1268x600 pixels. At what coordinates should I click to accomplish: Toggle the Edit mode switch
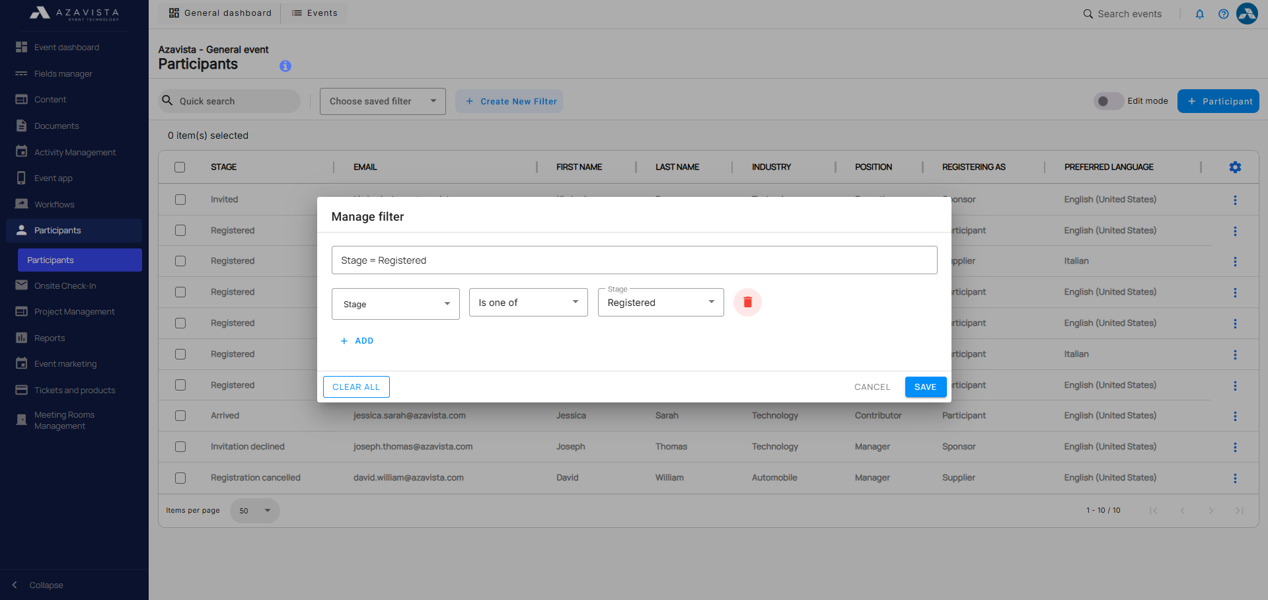[x=1108, y=101]
